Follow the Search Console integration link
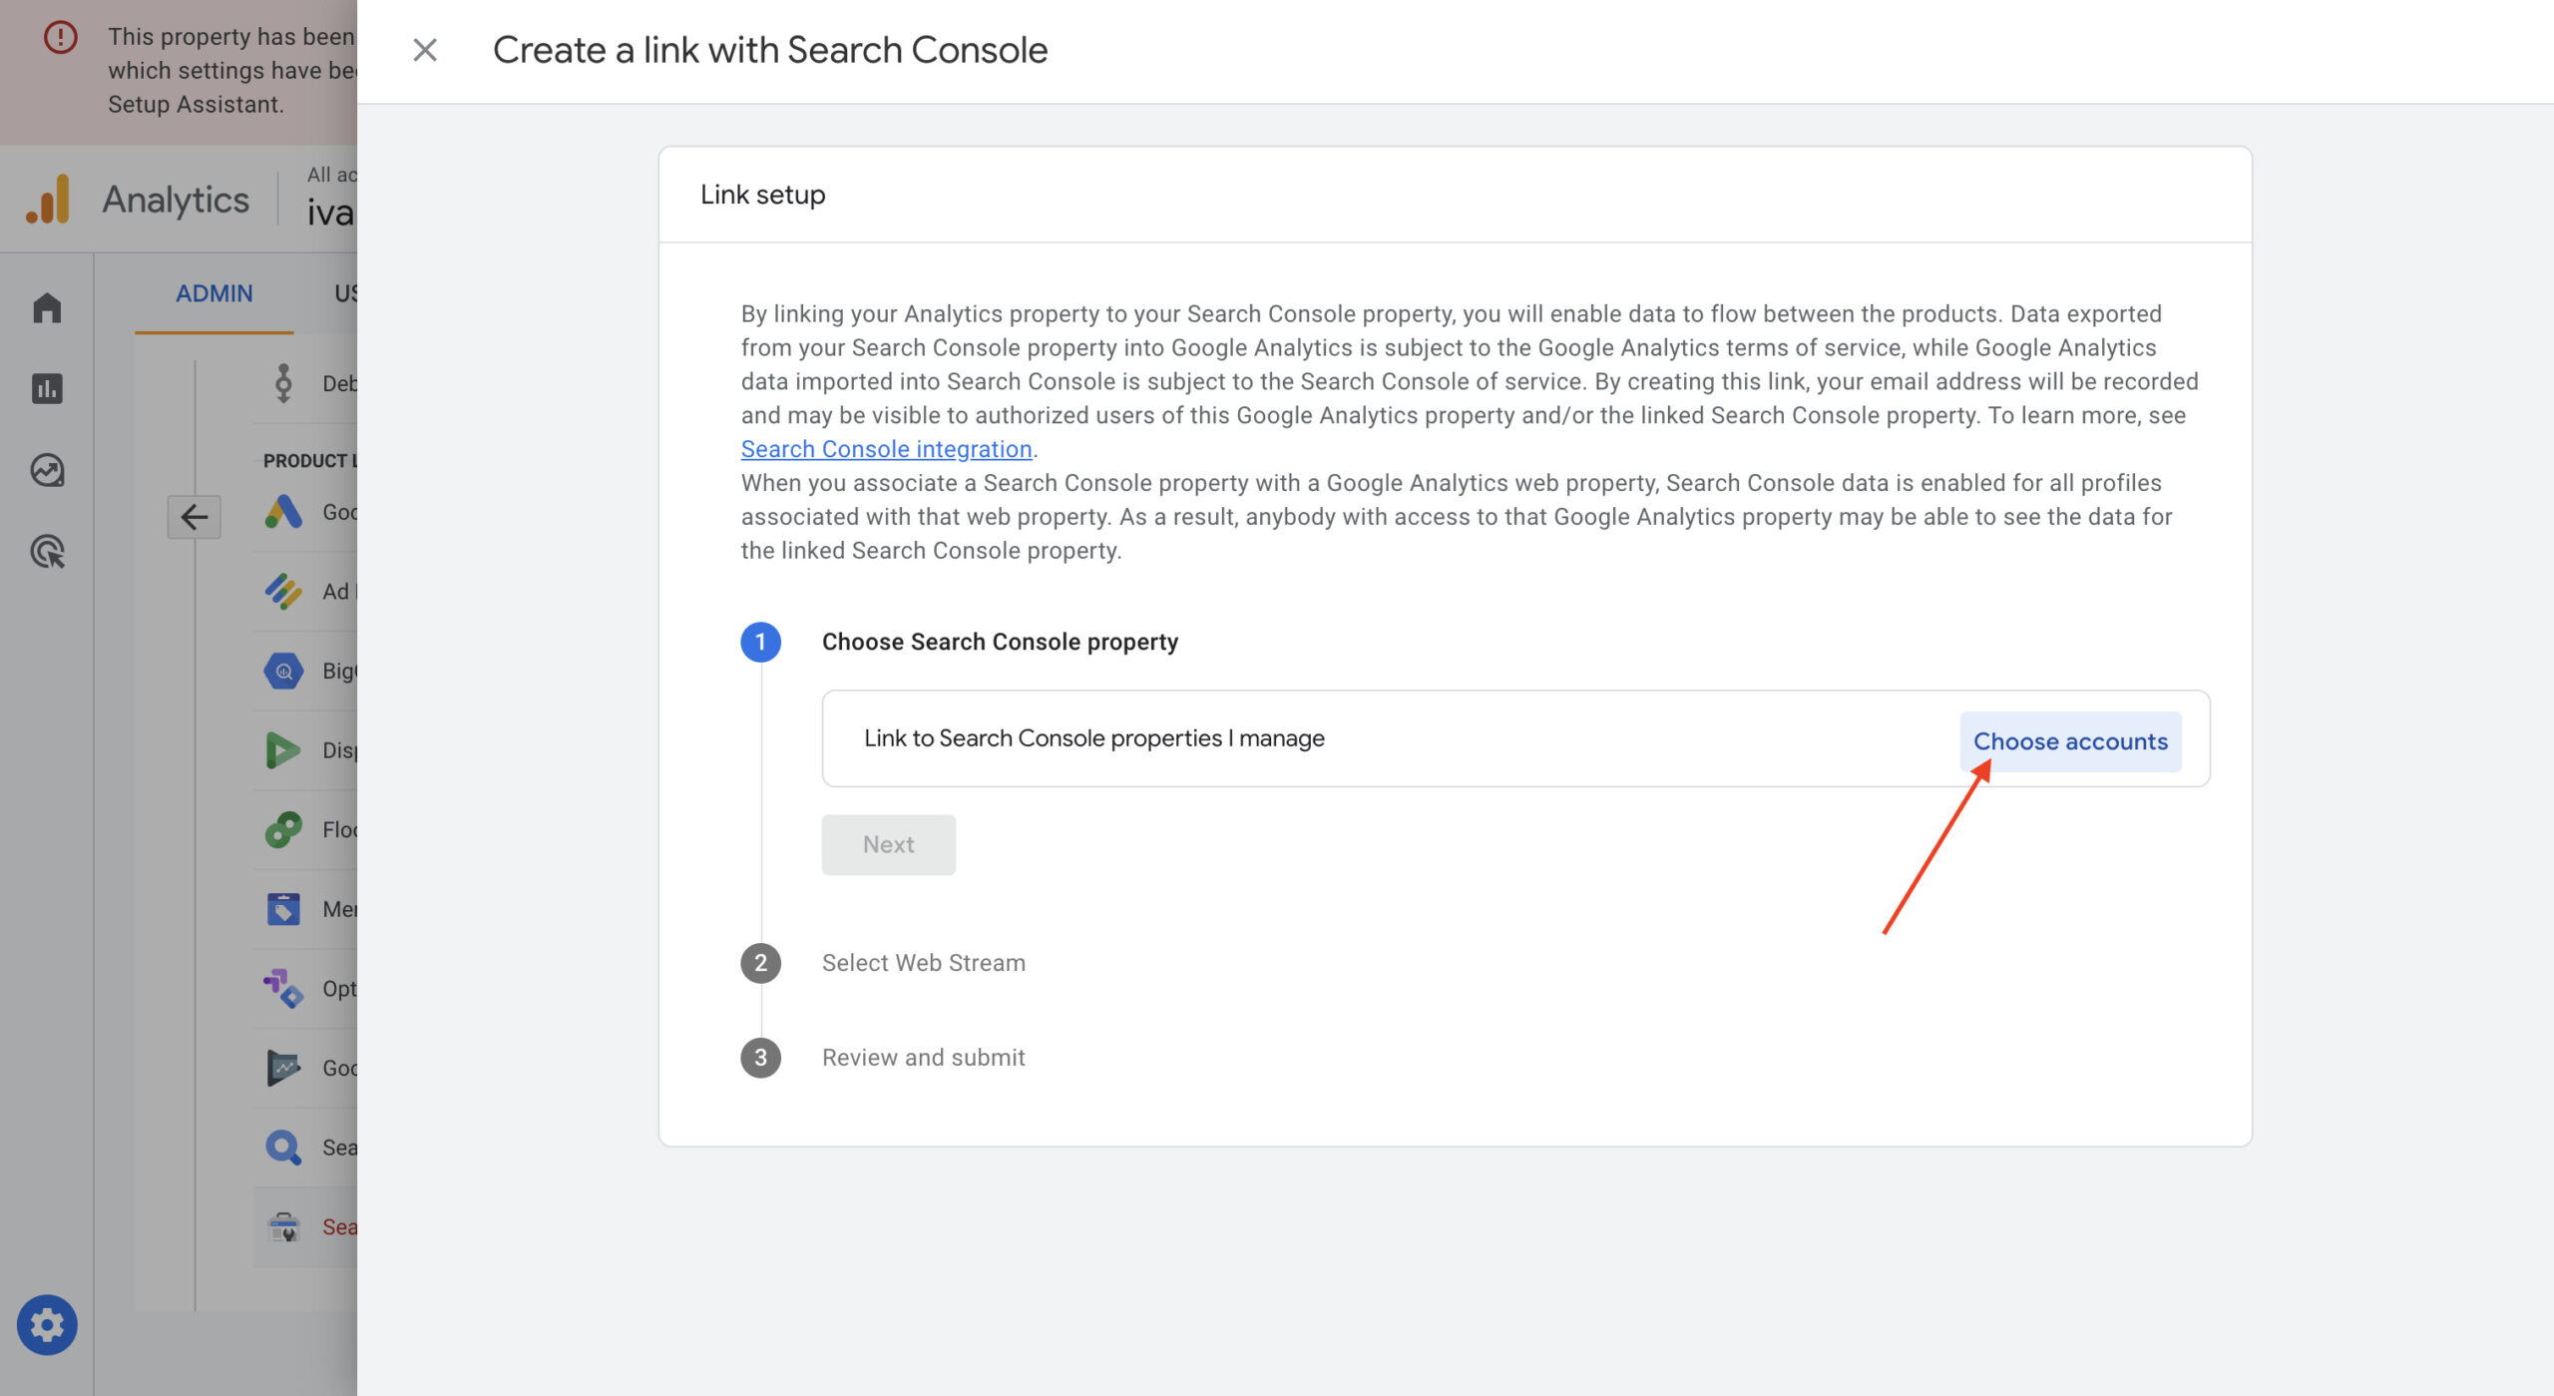Screen dimensions: 2554x1396 (x=886, y=449)
